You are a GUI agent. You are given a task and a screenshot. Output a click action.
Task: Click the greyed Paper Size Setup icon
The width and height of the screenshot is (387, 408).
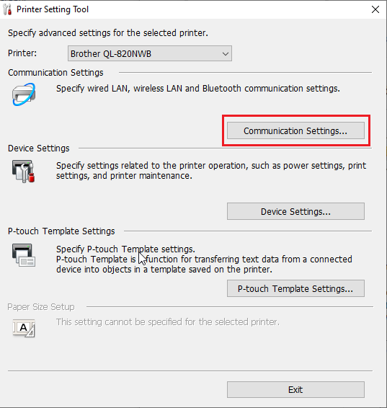[24, 328]
